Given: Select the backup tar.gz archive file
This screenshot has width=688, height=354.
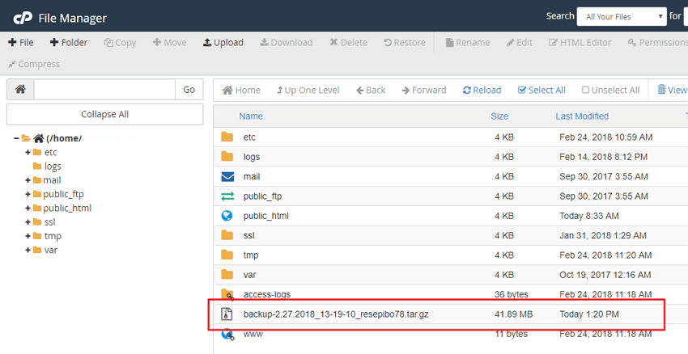Looking at the screenshot, I should tap(336, 314).
